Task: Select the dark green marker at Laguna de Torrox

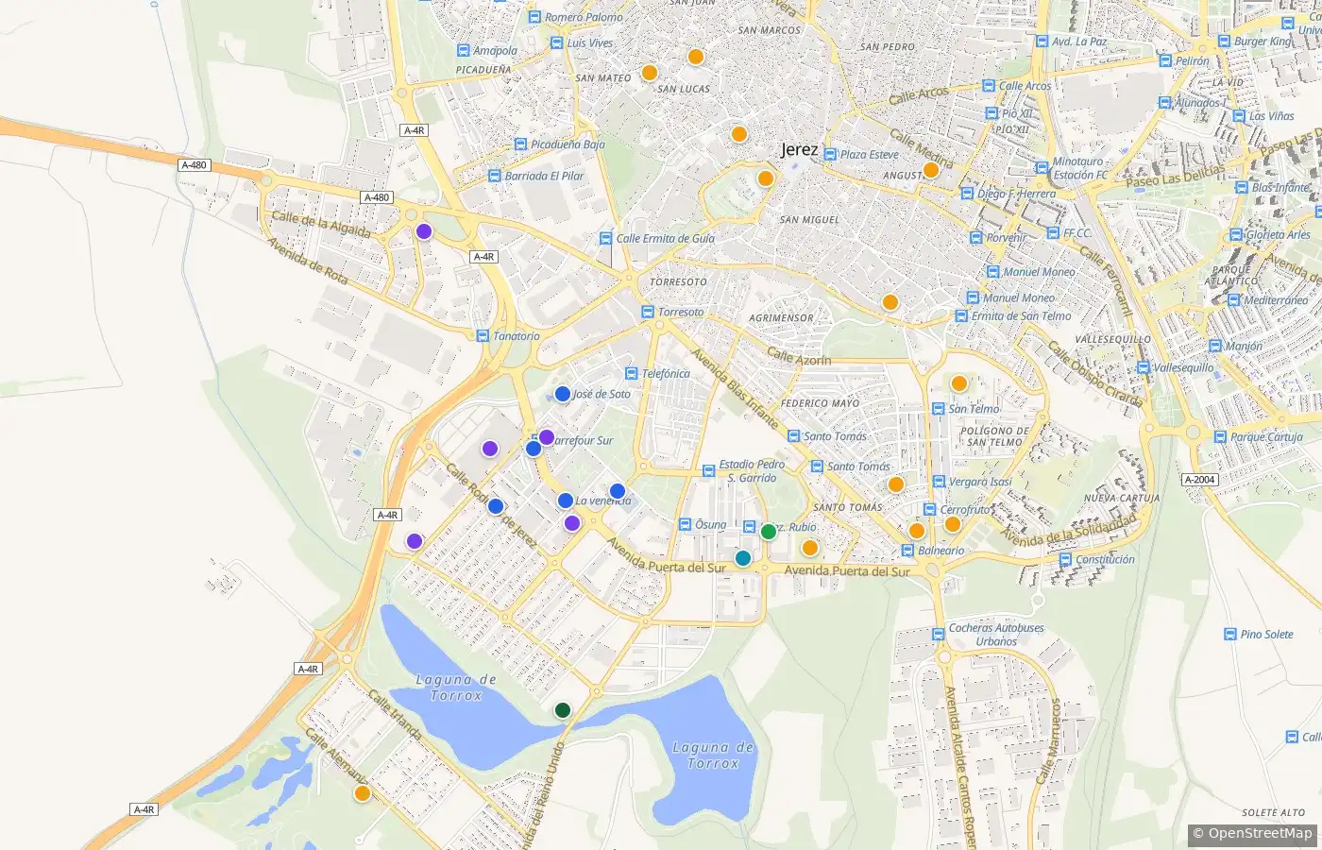Action: point(563,710)
